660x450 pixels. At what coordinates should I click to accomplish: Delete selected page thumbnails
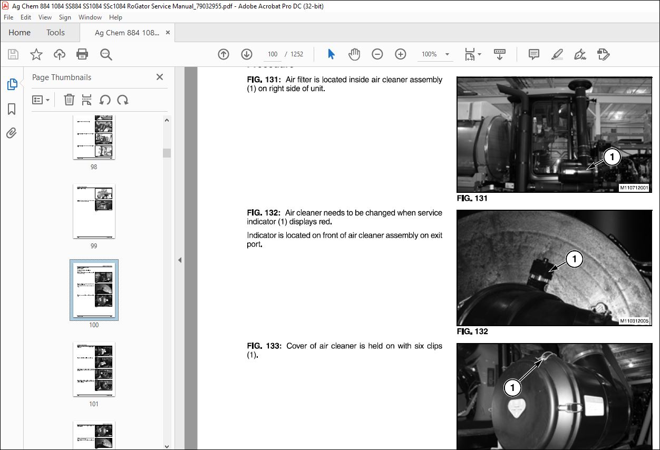[x=69, y=100]
